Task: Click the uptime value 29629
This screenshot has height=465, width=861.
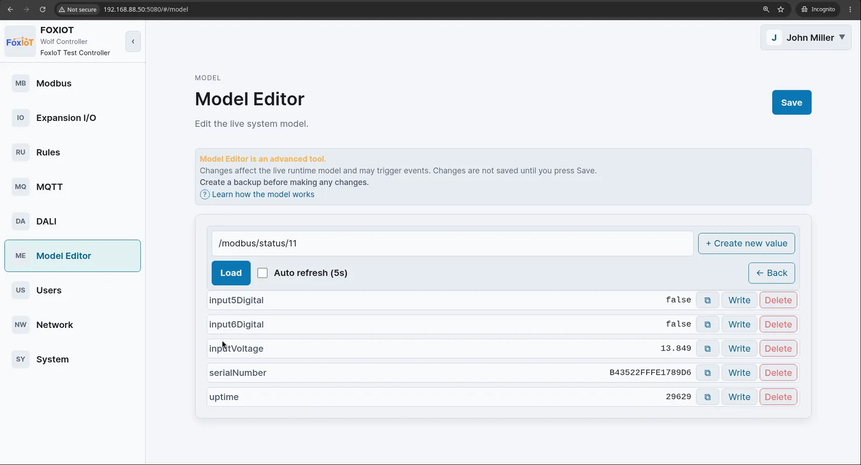Action: pos(679,397)
